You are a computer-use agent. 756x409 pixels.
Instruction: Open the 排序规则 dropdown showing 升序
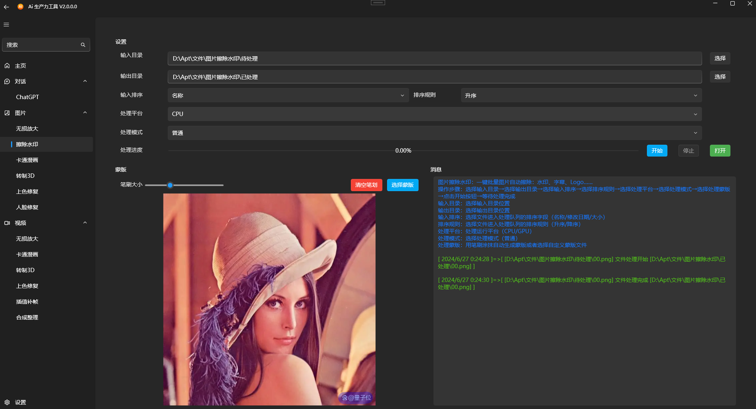tap(581, 96)
